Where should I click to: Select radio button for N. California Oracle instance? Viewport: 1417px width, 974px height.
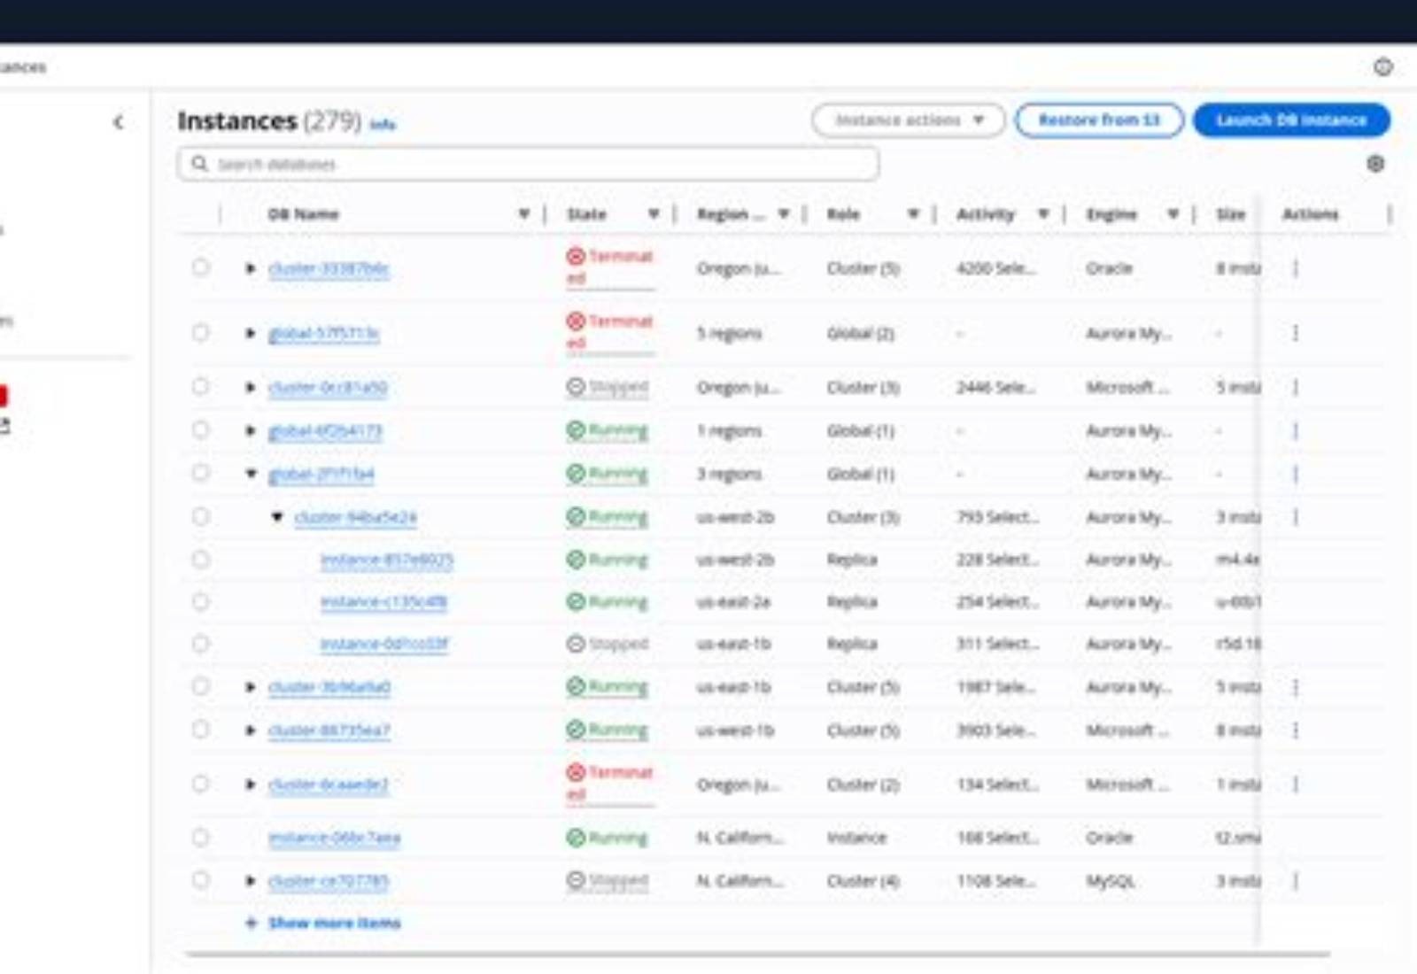click(201, 837)
